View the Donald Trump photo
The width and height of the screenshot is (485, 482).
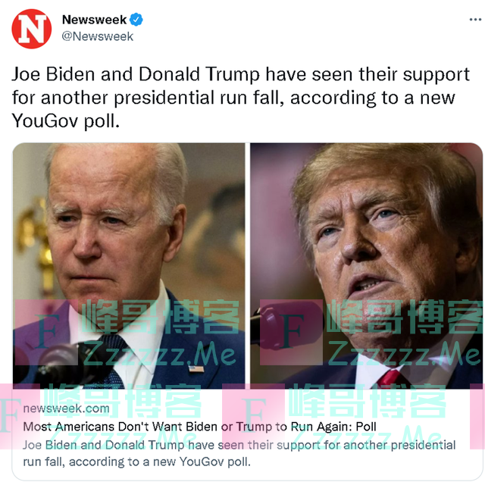click(366, 266)
